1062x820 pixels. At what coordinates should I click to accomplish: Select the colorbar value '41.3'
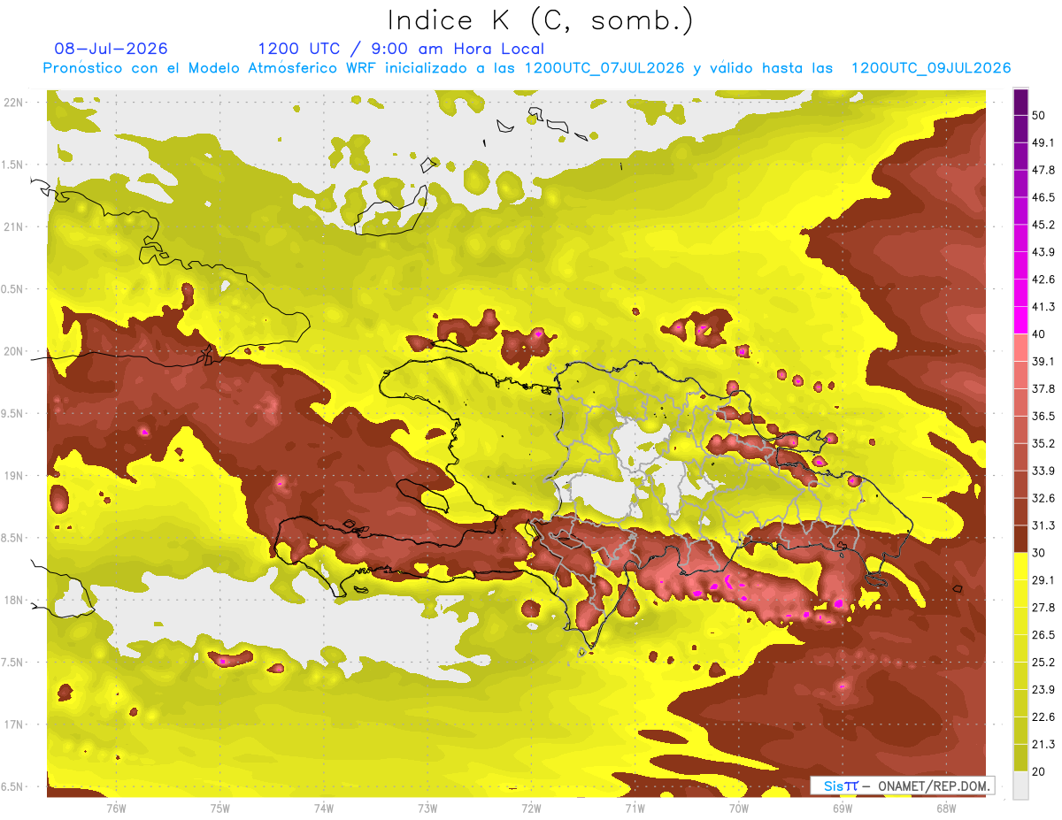(x=1043, y=307)
